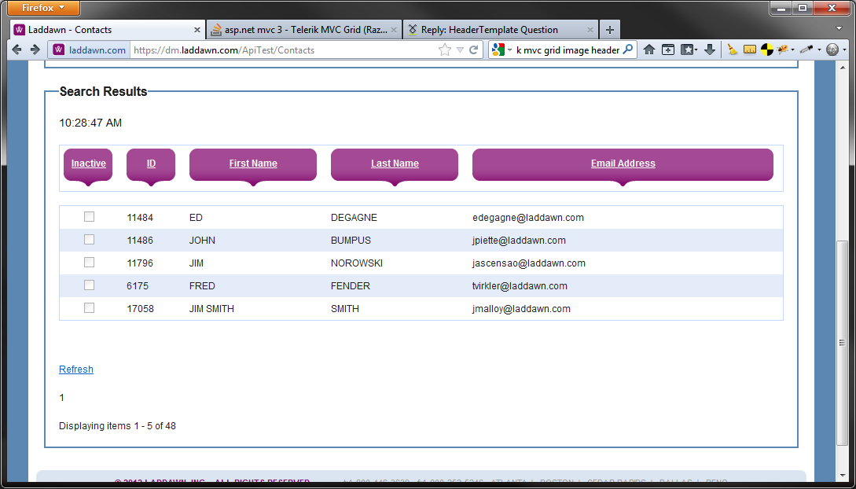Close the Laddawn - Contacts tab
The image size is (856, 489).
[x=197, y=29]
